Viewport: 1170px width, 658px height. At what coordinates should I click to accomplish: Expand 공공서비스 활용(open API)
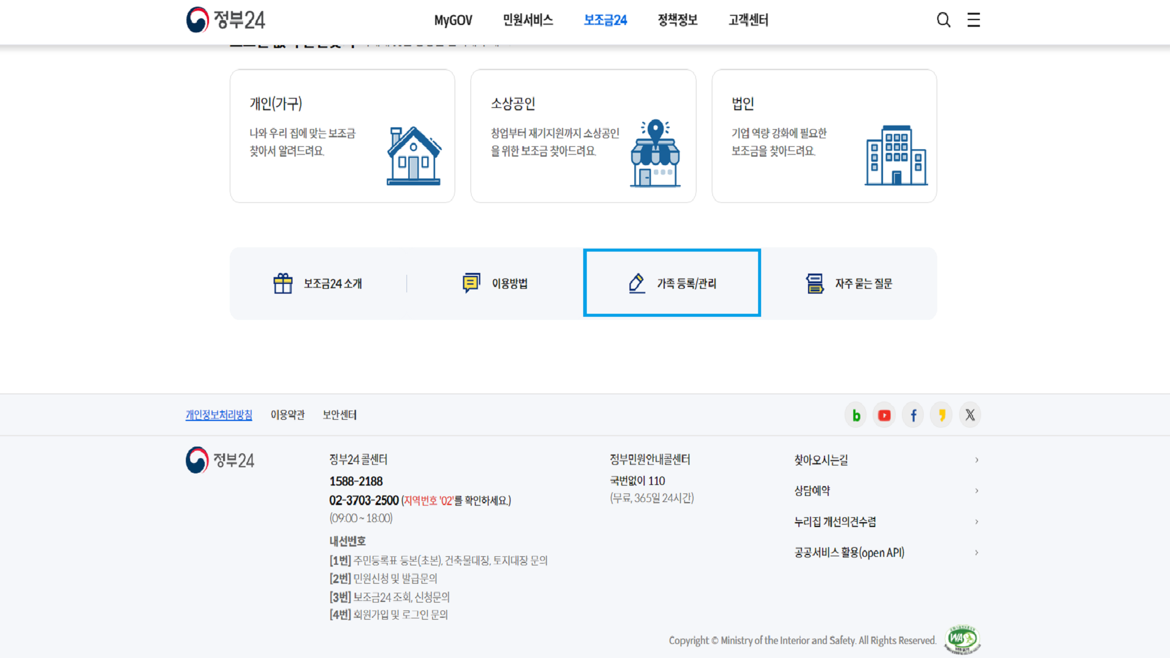click(977, 553)
